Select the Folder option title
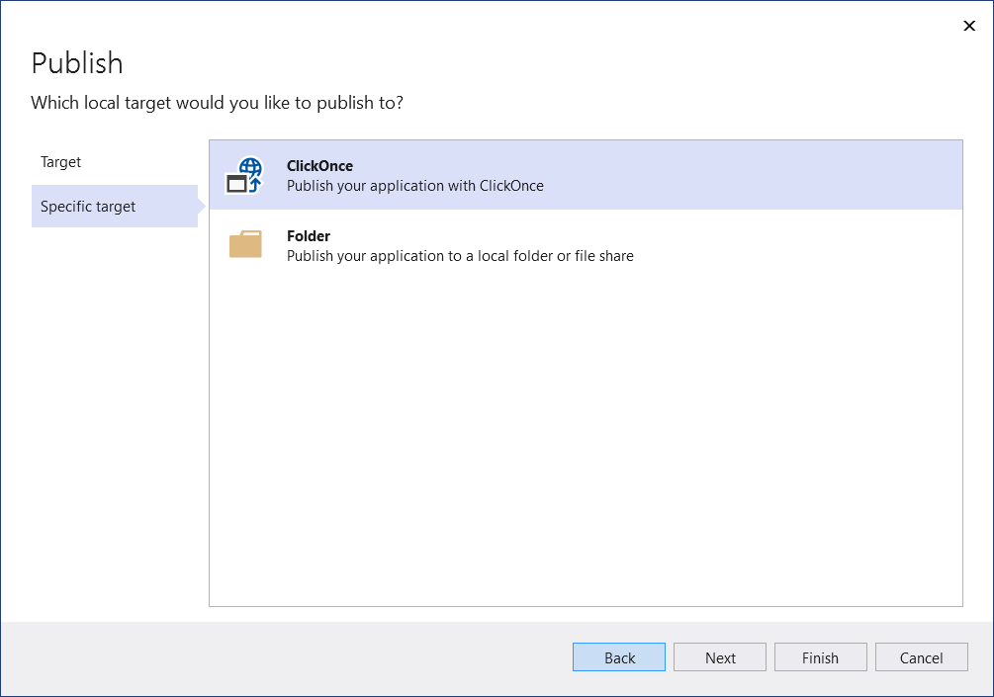The height and width of the screenshot is (697, 994). [308, 235]
